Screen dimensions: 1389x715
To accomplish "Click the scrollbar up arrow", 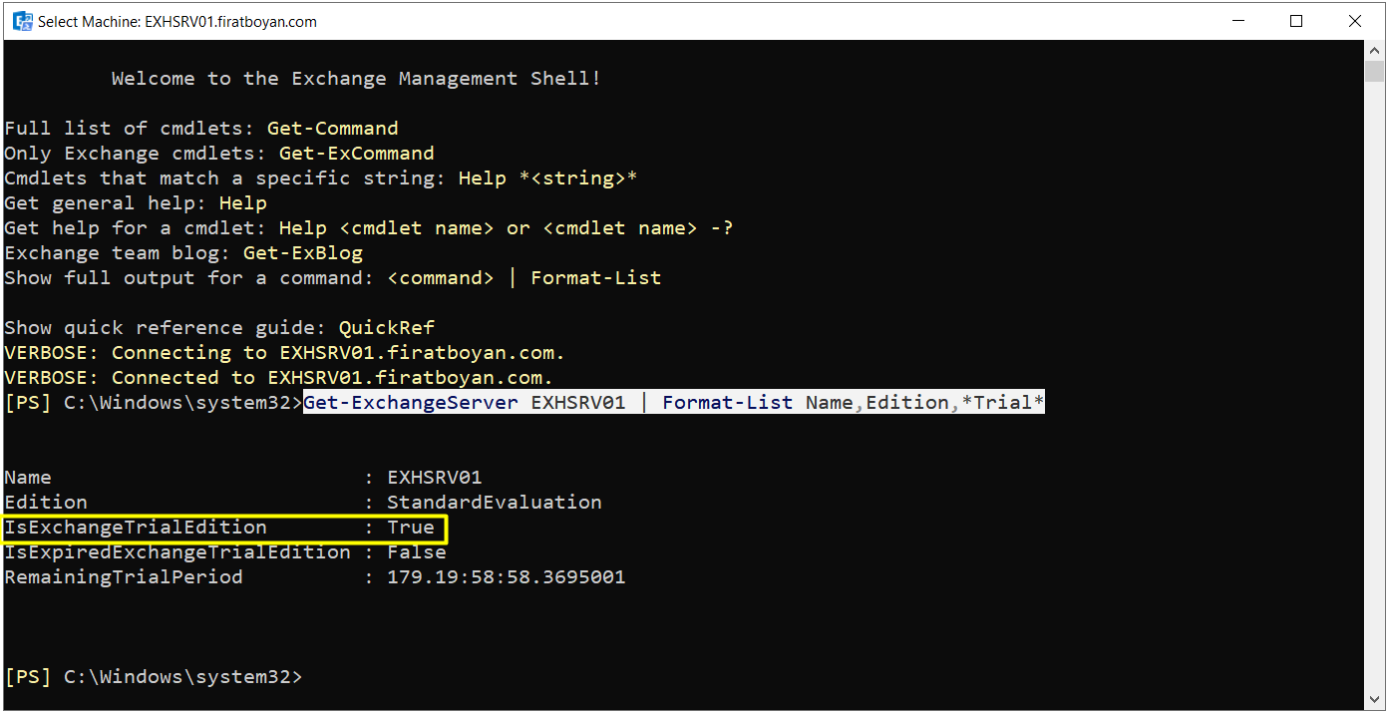I will [1375, 50].
